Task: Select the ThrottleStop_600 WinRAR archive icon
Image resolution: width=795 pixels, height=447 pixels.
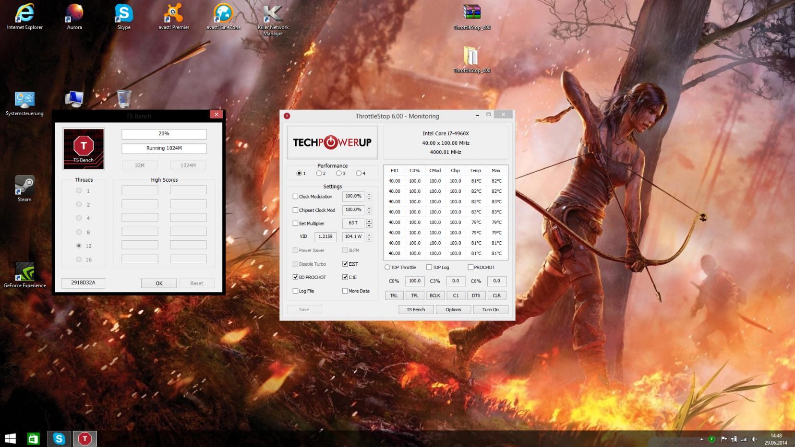Action: tap(472, 17)
